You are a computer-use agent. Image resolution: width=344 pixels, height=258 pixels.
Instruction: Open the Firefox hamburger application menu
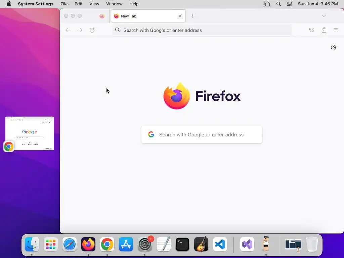(x=336, y=30)
